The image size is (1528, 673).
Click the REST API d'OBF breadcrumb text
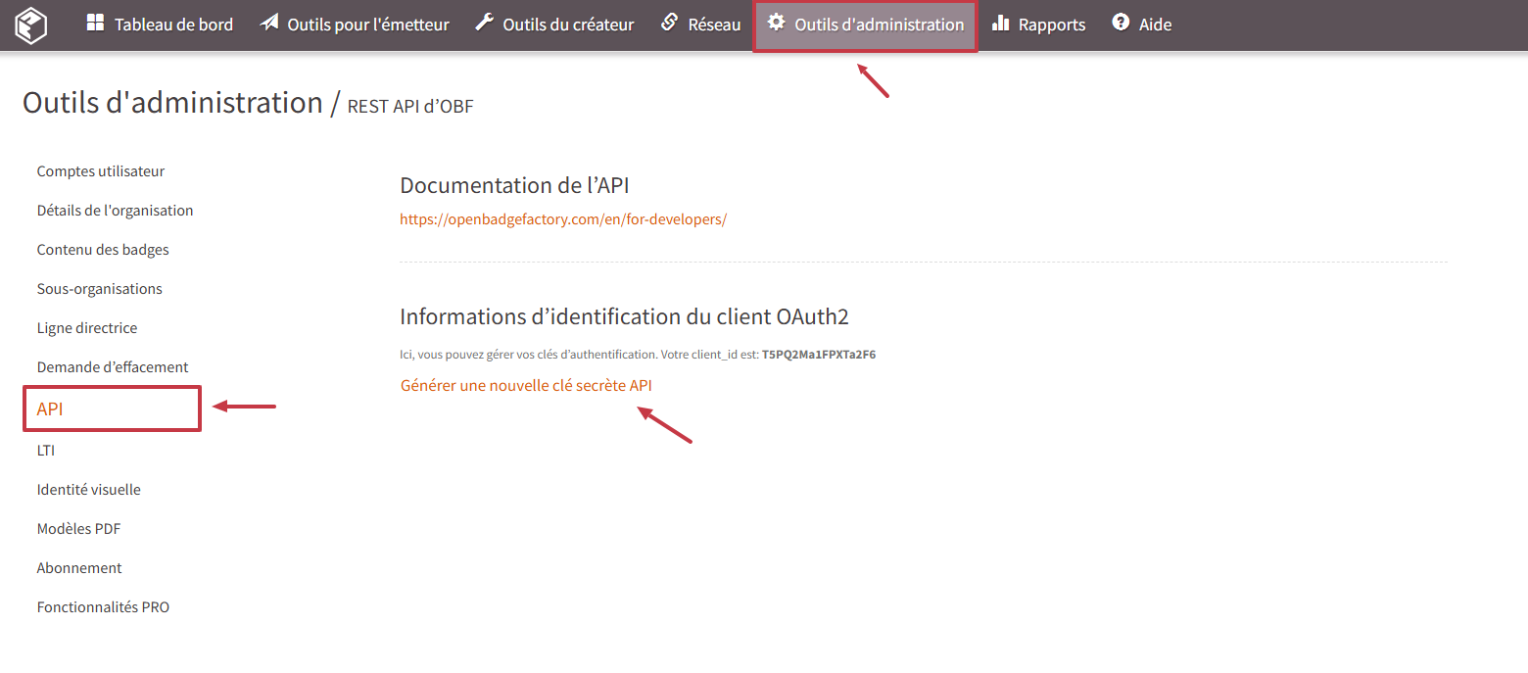(410, 106)
